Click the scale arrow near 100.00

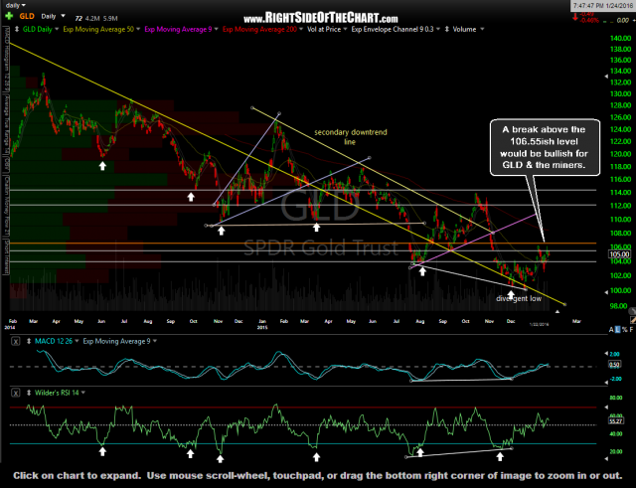(606, 291)
